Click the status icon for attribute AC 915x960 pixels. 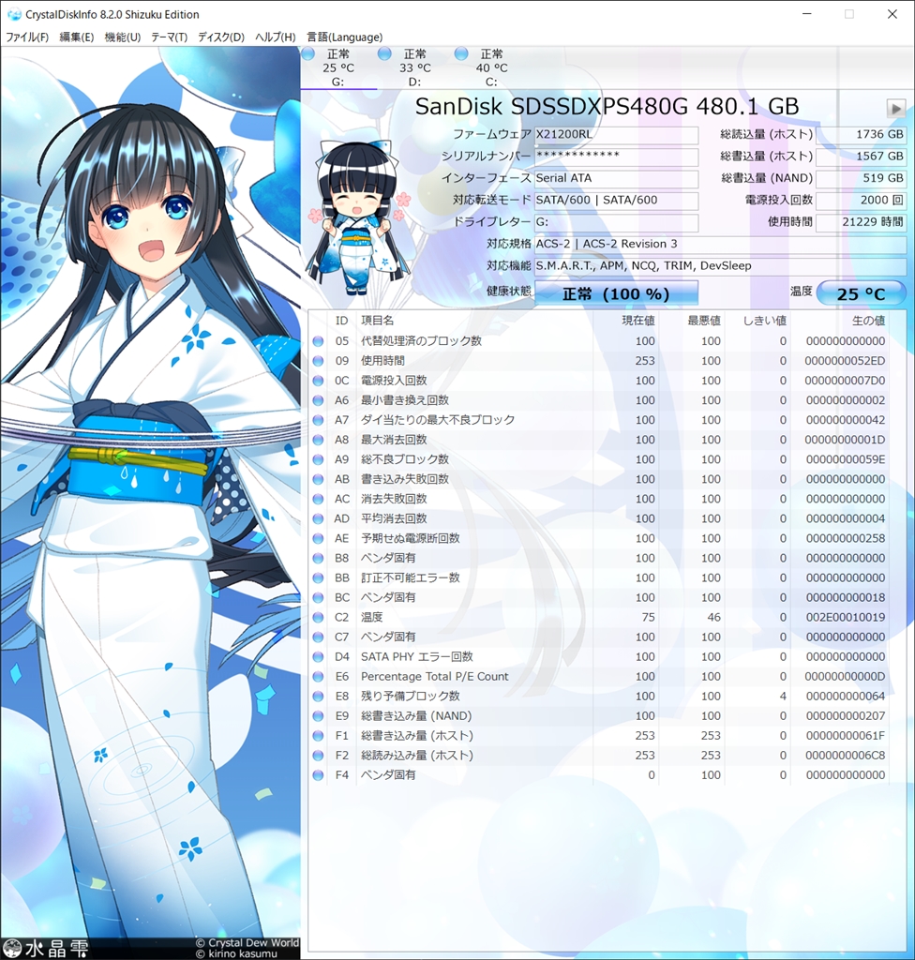click(318, 499)
